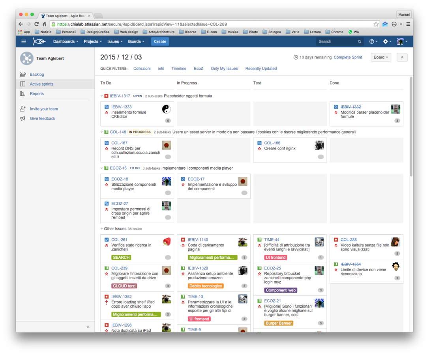Collapse the IEBIV-1317 swimlane

pyautogui.click(x=102, y=96)
